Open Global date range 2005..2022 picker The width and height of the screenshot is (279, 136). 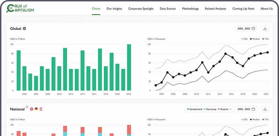pyautogui.click(x=246, y=28)
